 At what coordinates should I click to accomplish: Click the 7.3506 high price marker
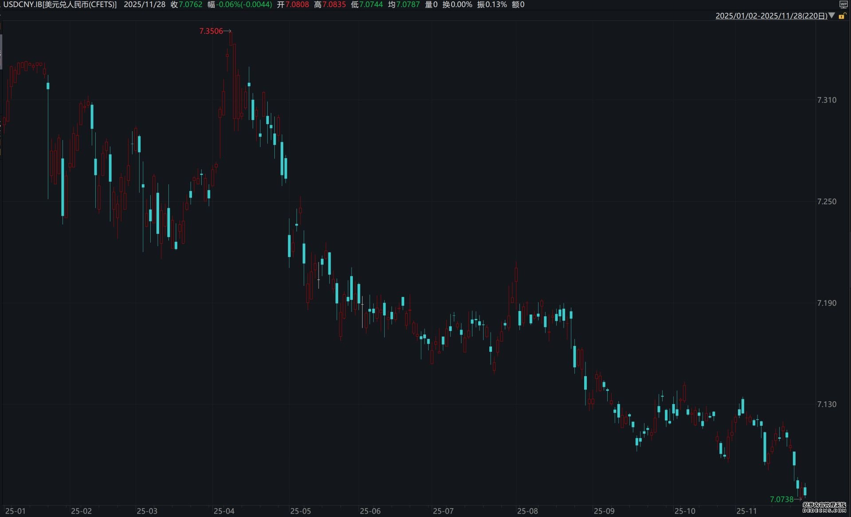pos(211,31)
